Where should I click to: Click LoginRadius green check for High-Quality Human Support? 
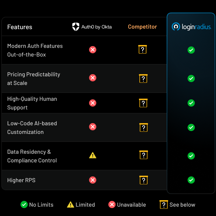(191, 103)
